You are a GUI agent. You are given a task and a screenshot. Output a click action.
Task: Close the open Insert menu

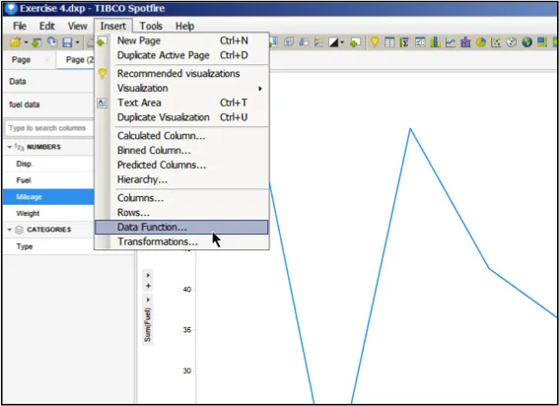click(113, 26)
